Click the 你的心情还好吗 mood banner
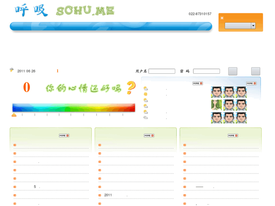275x206 pixels. pyautogui.click(x=84, y=88)
